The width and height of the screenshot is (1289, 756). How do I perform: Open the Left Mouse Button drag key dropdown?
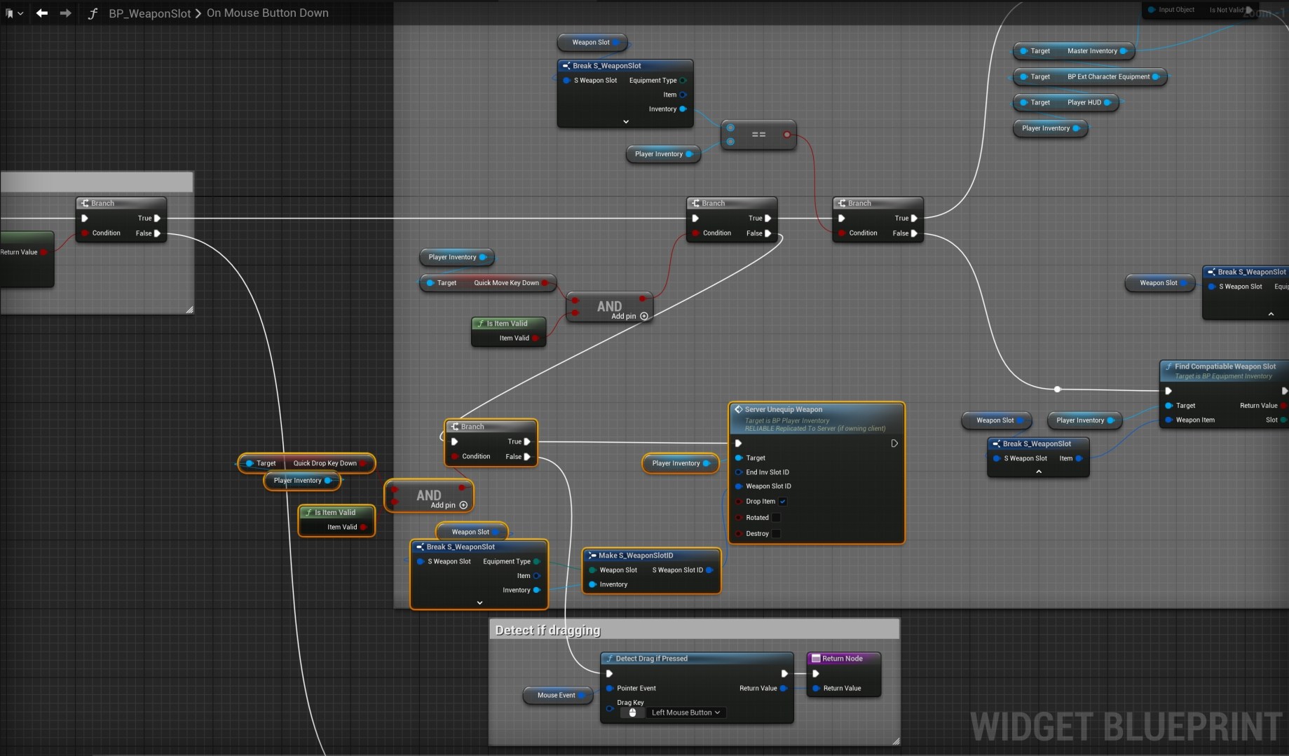pos(686,713)
